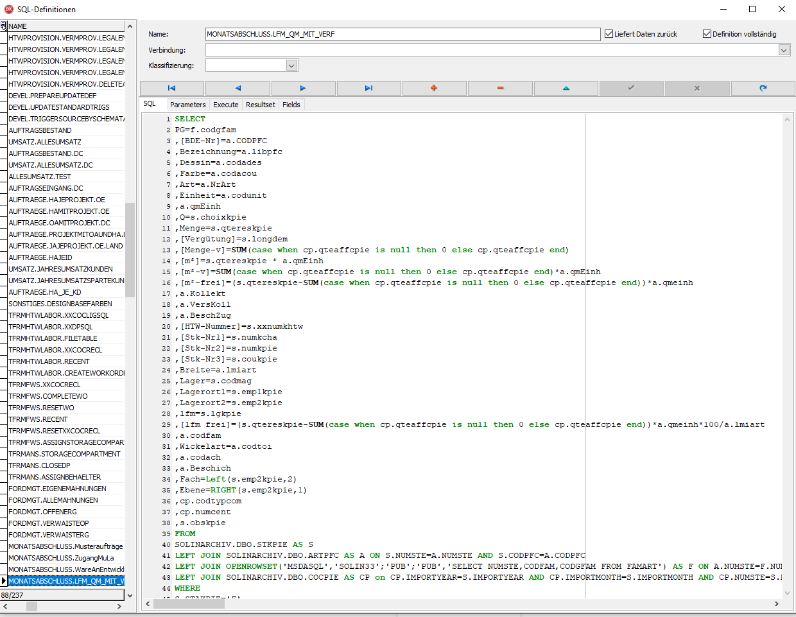
Task: Toggle the 'Liefert Daten zurück' checkbox
Action: coord(609,34)
